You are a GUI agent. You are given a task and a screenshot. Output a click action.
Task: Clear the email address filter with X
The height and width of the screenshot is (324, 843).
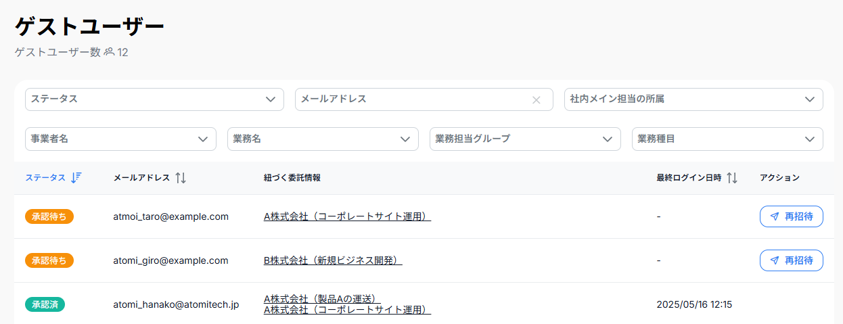(x=537, y=100)
